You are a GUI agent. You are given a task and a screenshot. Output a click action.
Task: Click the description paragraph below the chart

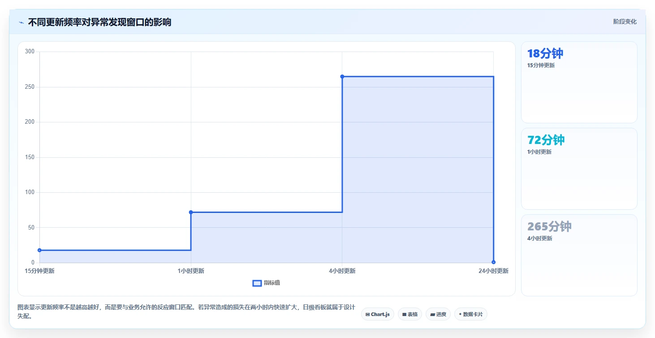[186, 312]
